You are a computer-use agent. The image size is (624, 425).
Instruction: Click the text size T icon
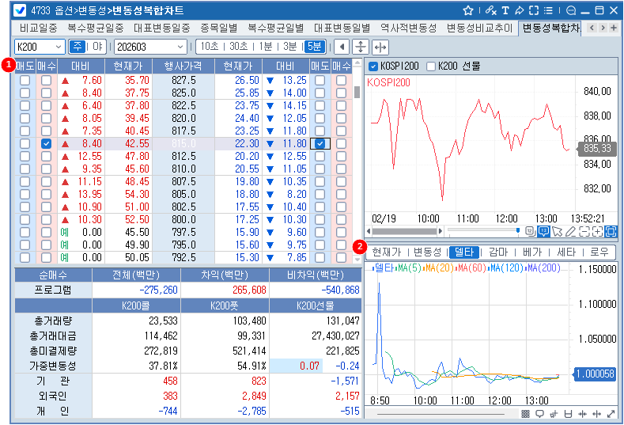(505, 10)
